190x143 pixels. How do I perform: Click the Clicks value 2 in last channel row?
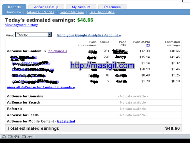(108, 81)
